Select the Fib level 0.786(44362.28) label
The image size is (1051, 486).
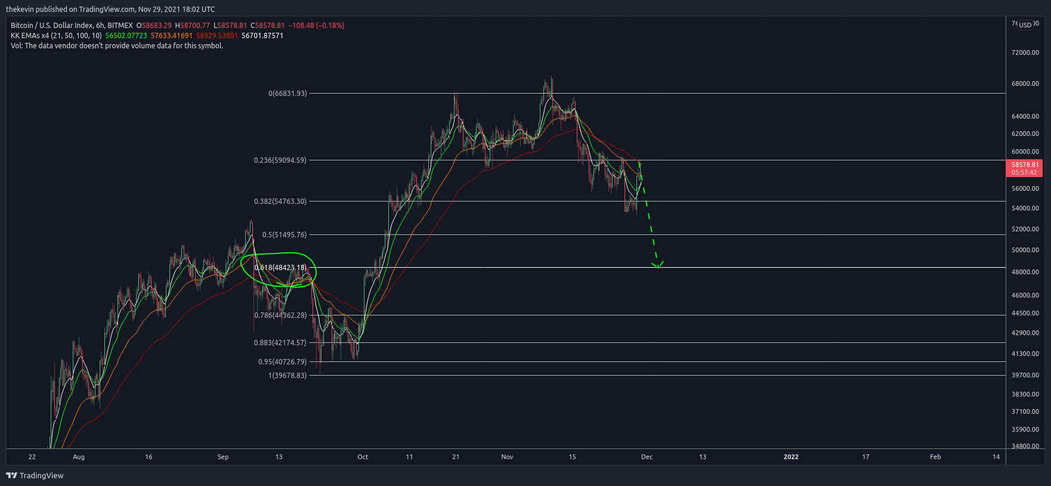pyautogui.click(x=280, y=315)
